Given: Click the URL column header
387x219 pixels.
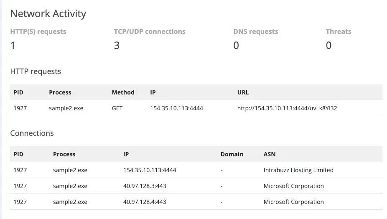Looking at the screenshot, I should pyautogui.click(x=243, y=92).
